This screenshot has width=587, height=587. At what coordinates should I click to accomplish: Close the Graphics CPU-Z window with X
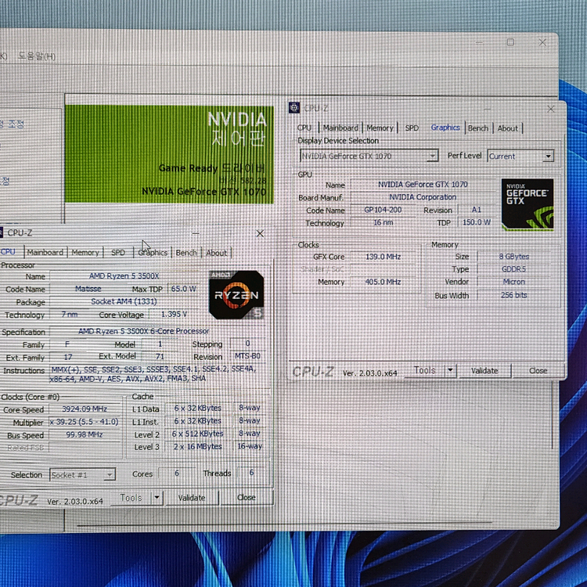coord(551,109)
